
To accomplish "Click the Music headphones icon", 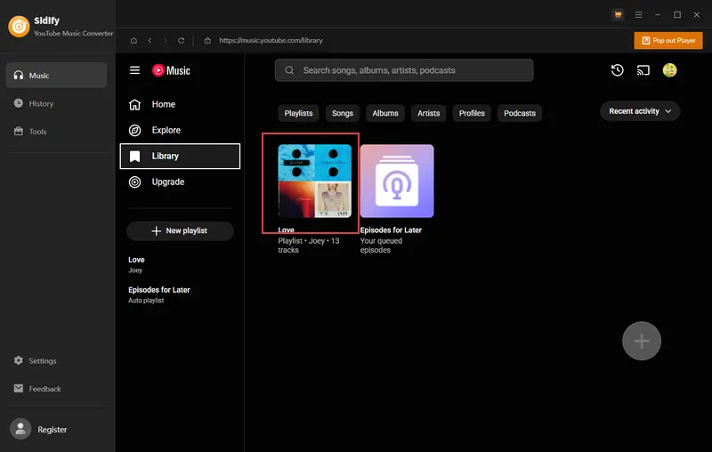I will [x=18, y=75].
